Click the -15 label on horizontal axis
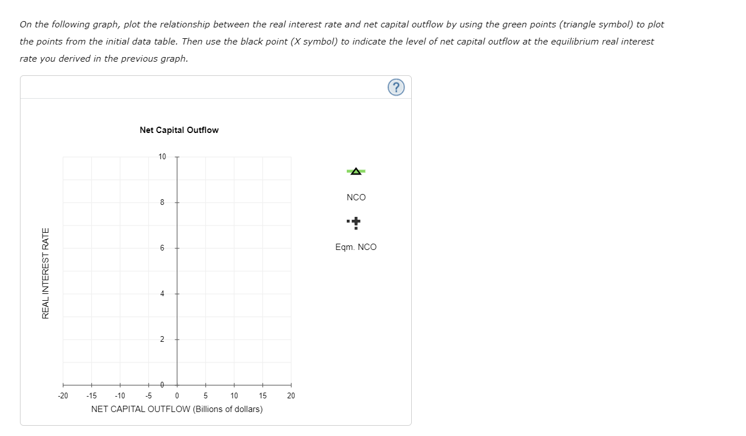The image size is (746, 436). [91, 395]
